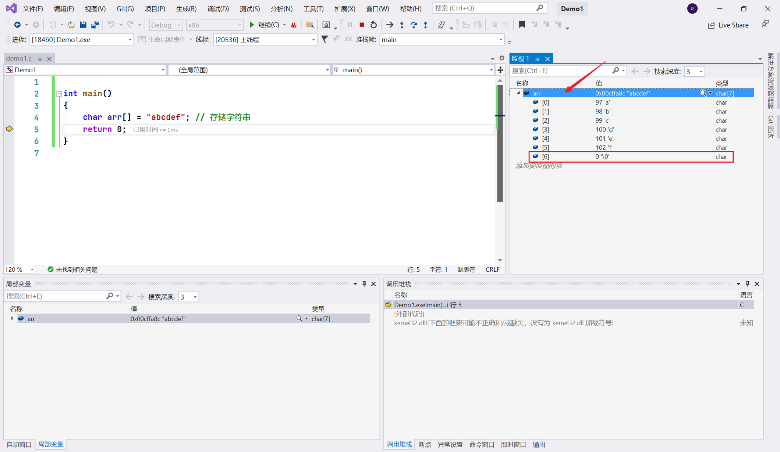Click the Step Into arrow icon
Image resolution: width=780 pixels, height=452 pixels.
[402, 25]
